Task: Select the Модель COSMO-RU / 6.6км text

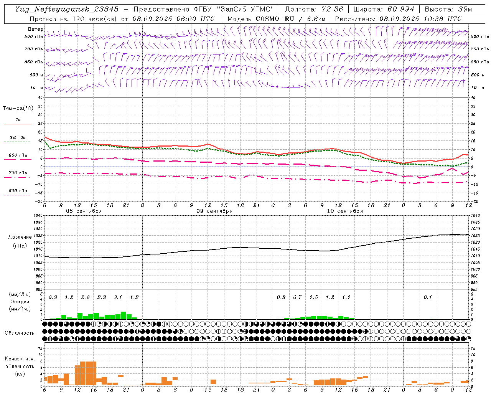Action: point(277,19)
